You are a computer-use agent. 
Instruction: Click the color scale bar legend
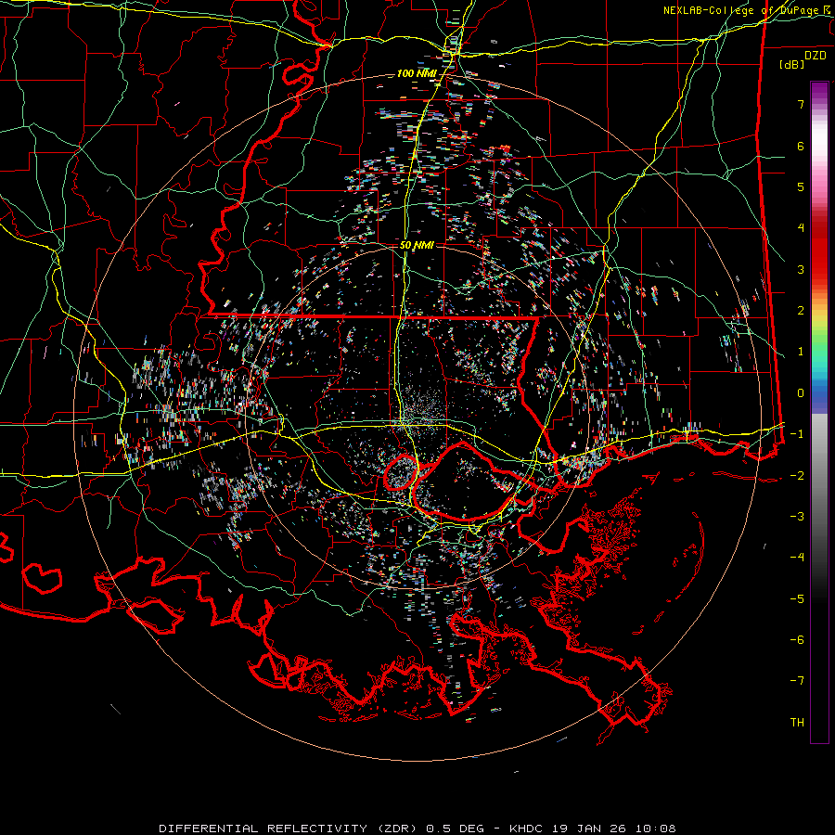coord(819,412)
